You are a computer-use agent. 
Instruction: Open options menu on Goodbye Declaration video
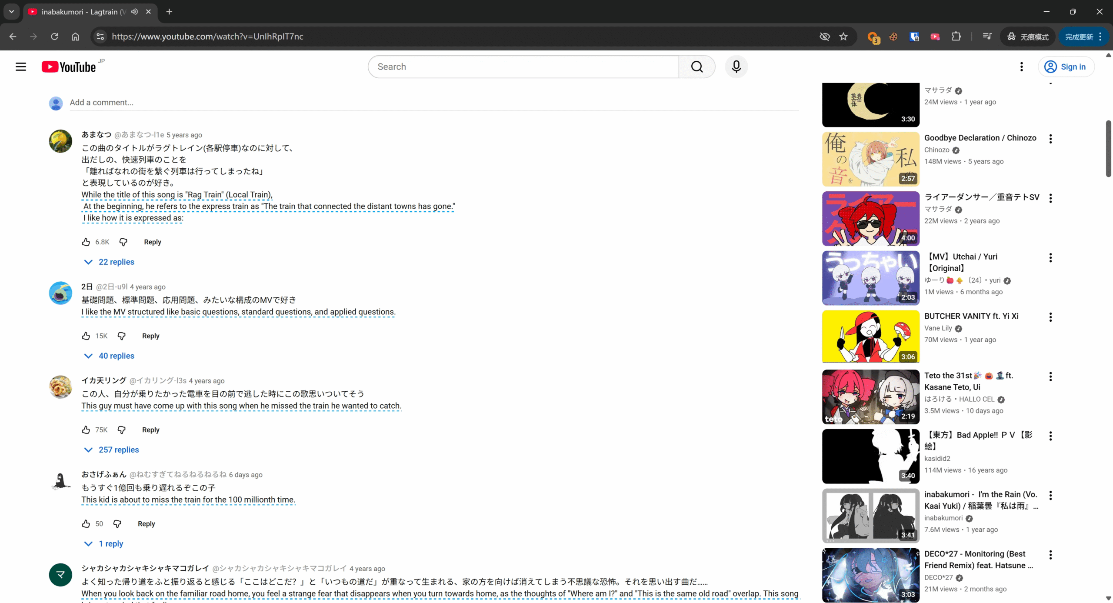click(x=1050, y=138)
